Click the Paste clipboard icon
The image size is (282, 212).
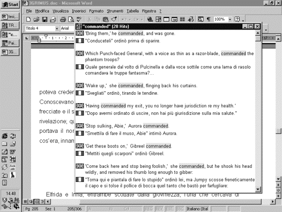(106, 19)
